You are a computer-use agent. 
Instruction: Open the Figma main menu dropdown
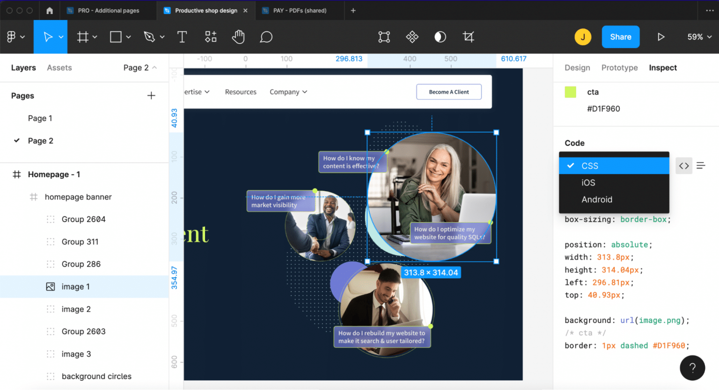click(15, 37)
